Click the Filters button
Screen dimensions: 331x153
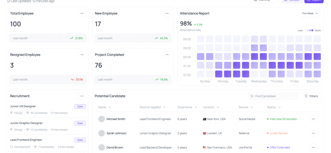coord(311,96)
